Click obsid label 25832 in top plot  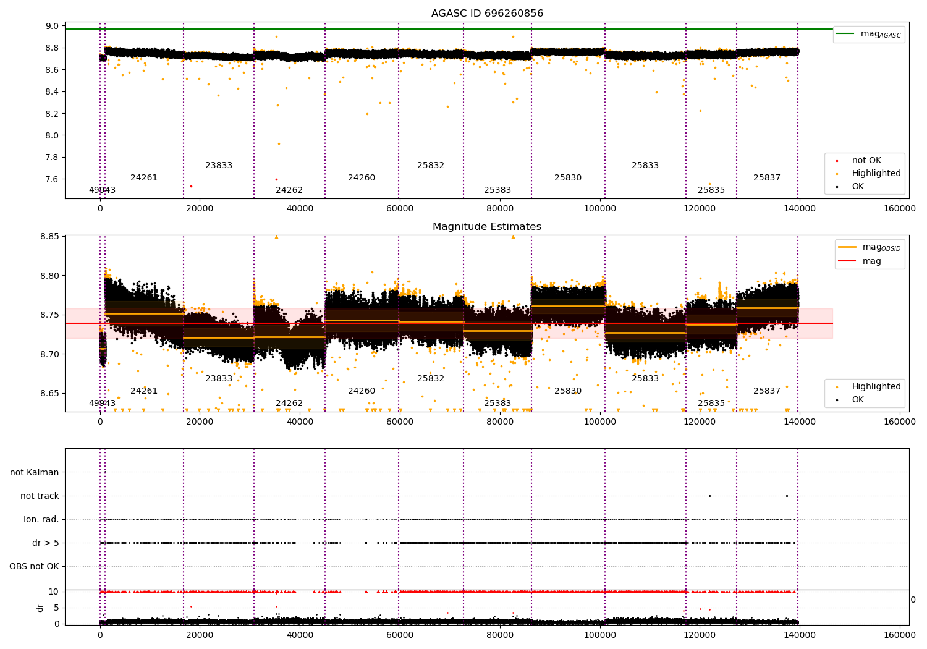tap(431, 165)
